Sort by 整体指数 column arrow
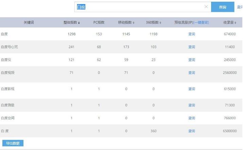 pos(79,23)
